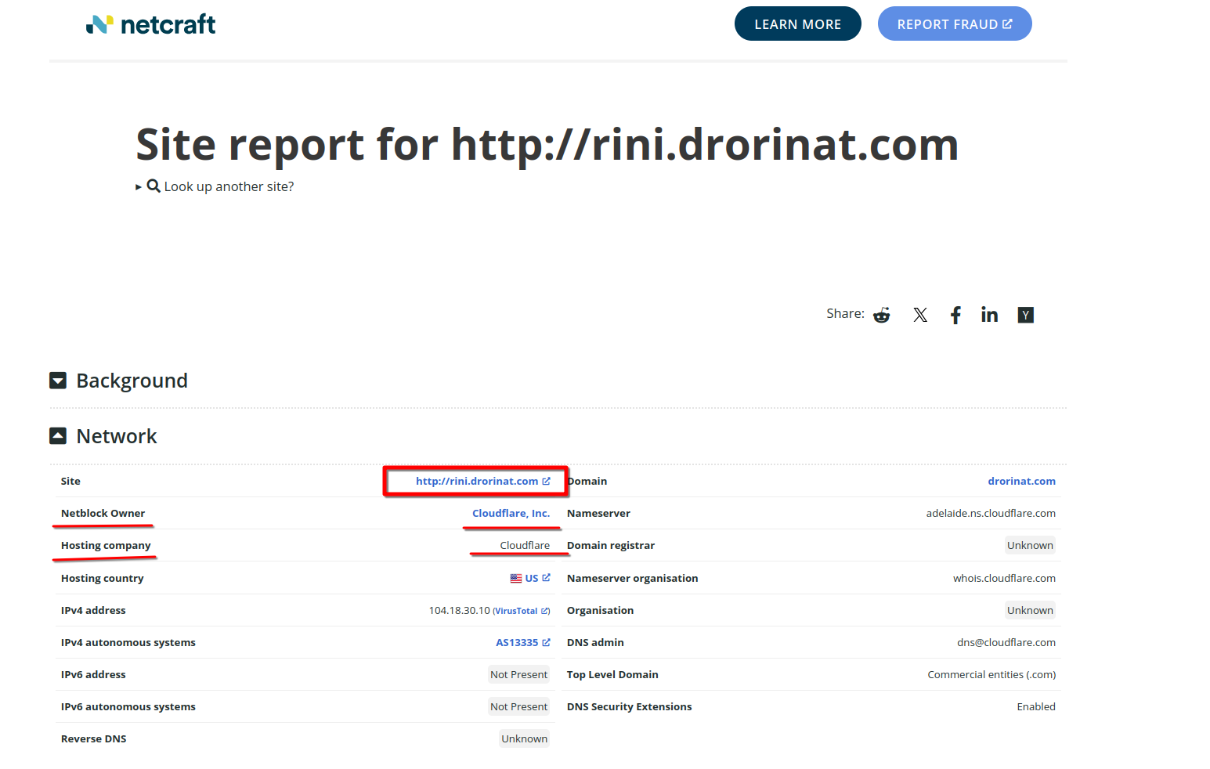1210x769 pixels.
Task: Click the Unknown domain registrar badge
Action: point(1029,545)
